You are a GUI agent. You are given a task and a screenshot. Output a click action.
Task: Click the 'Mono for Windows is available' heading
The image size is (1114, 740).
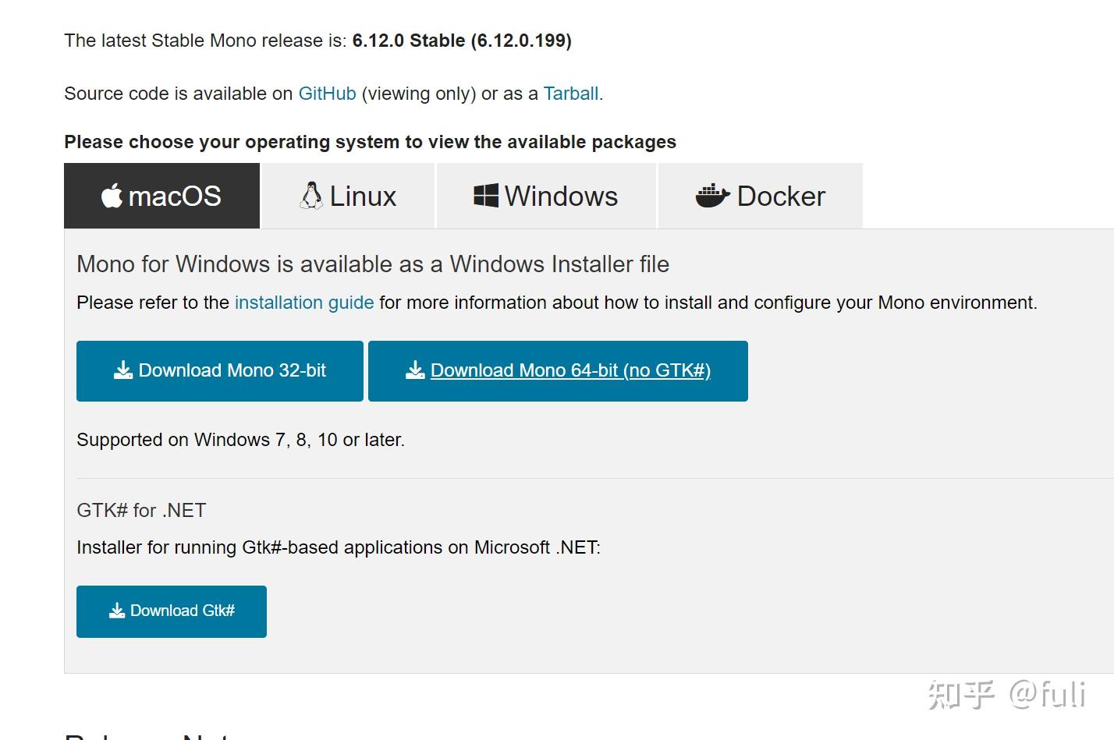point(373,264)
